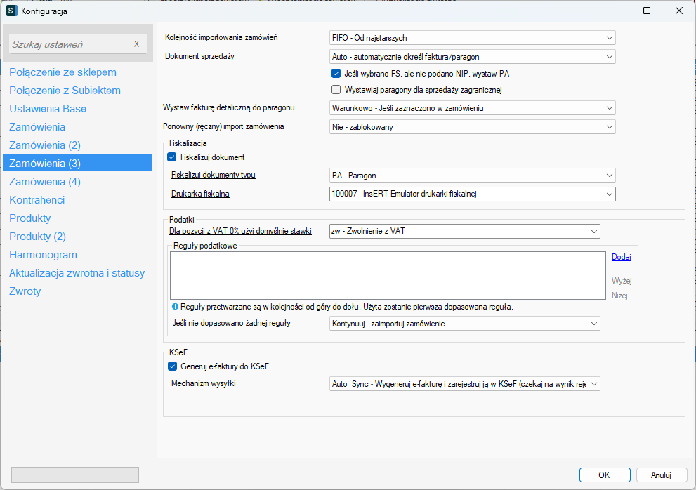
Task: Expand the 'Dokument sprzedaży' dropdown
Action: (472, 57)
